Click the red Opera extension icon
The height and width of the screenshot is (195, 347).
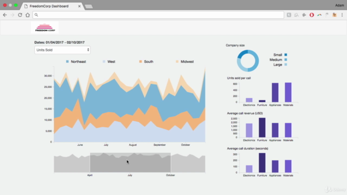tap(312, 15)
